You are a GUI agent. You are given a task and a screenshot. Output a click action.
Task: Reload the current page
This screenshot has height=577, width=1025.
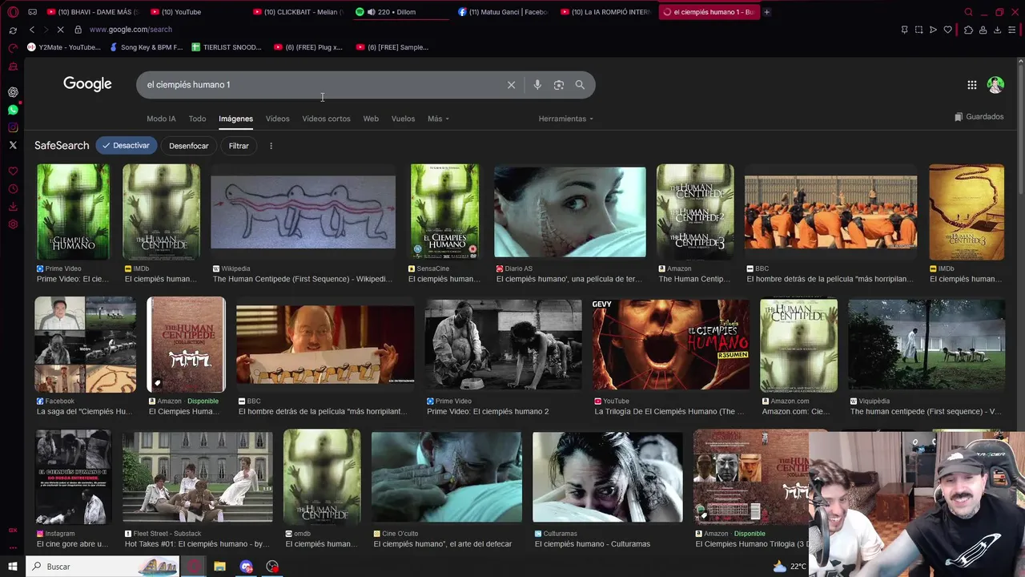pos(13,30)
